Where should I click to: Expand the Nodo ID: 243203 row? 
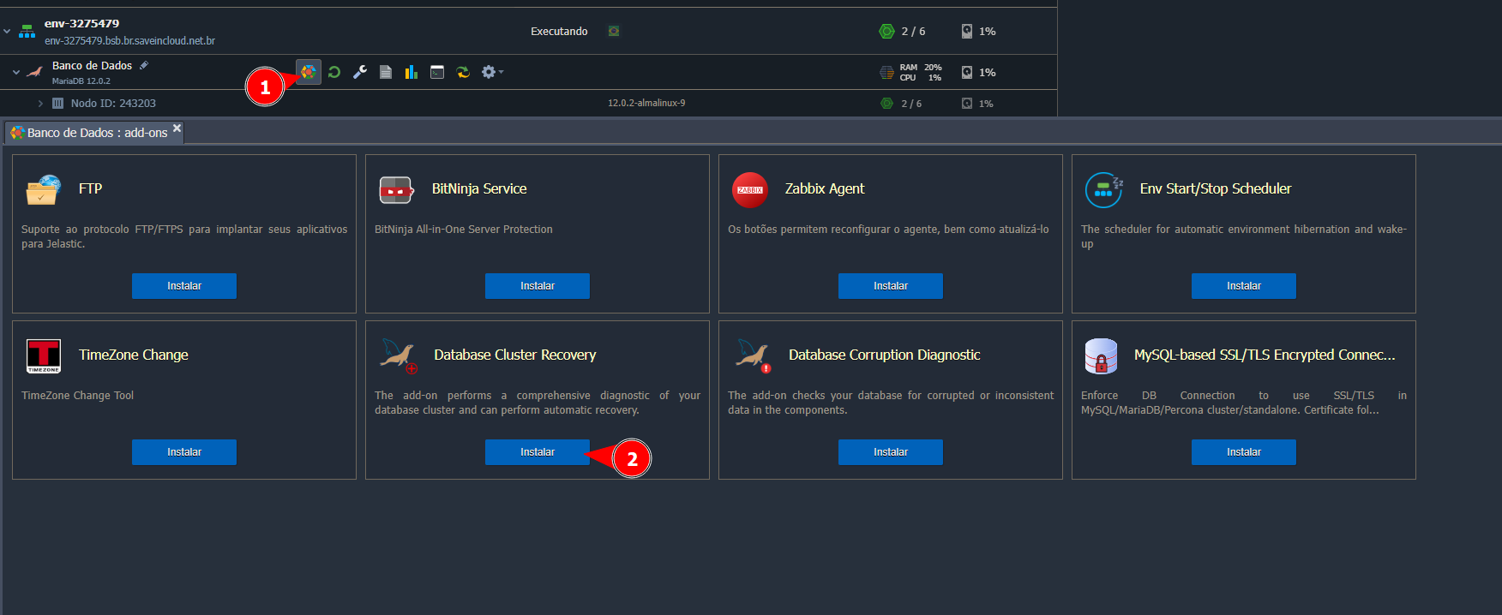coord(40,104)
